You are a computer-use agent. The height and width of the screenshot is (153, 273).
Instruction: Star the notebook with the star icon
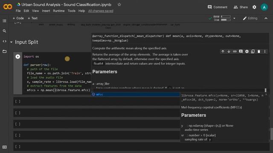pos(119,5)
